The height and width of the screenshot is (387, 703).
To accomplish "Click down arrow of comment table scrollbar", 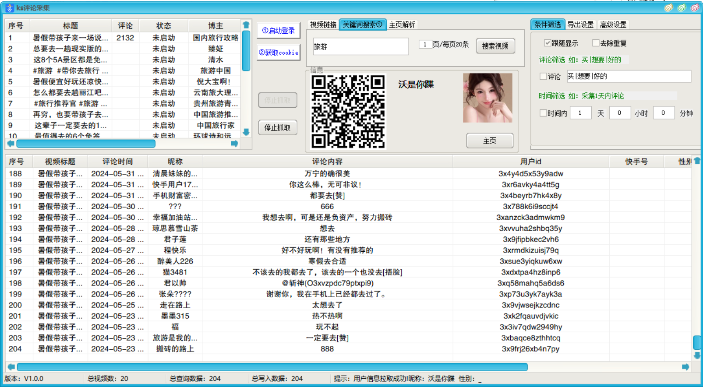I will point(697,355).
